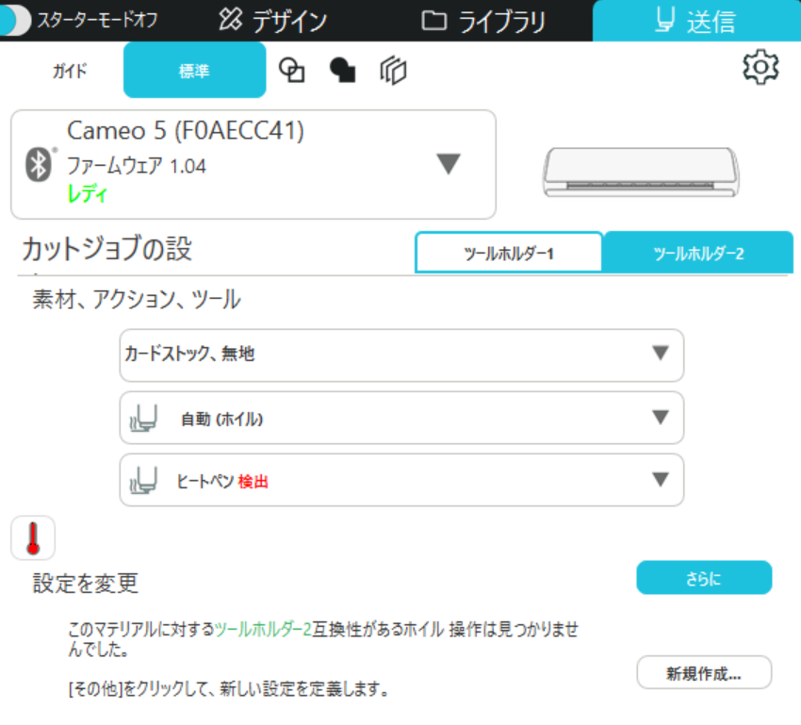Click the Bluetooth connection icon
Screen dimensions: 801x725
tap(39, 164)
